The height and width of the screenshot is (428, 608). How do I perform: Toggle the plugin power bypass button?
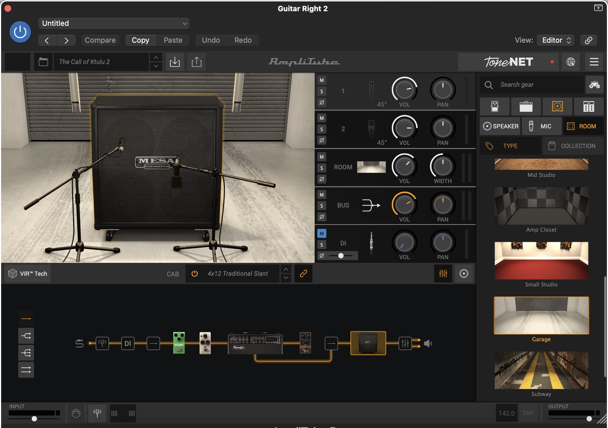click(x=20, y=32)
